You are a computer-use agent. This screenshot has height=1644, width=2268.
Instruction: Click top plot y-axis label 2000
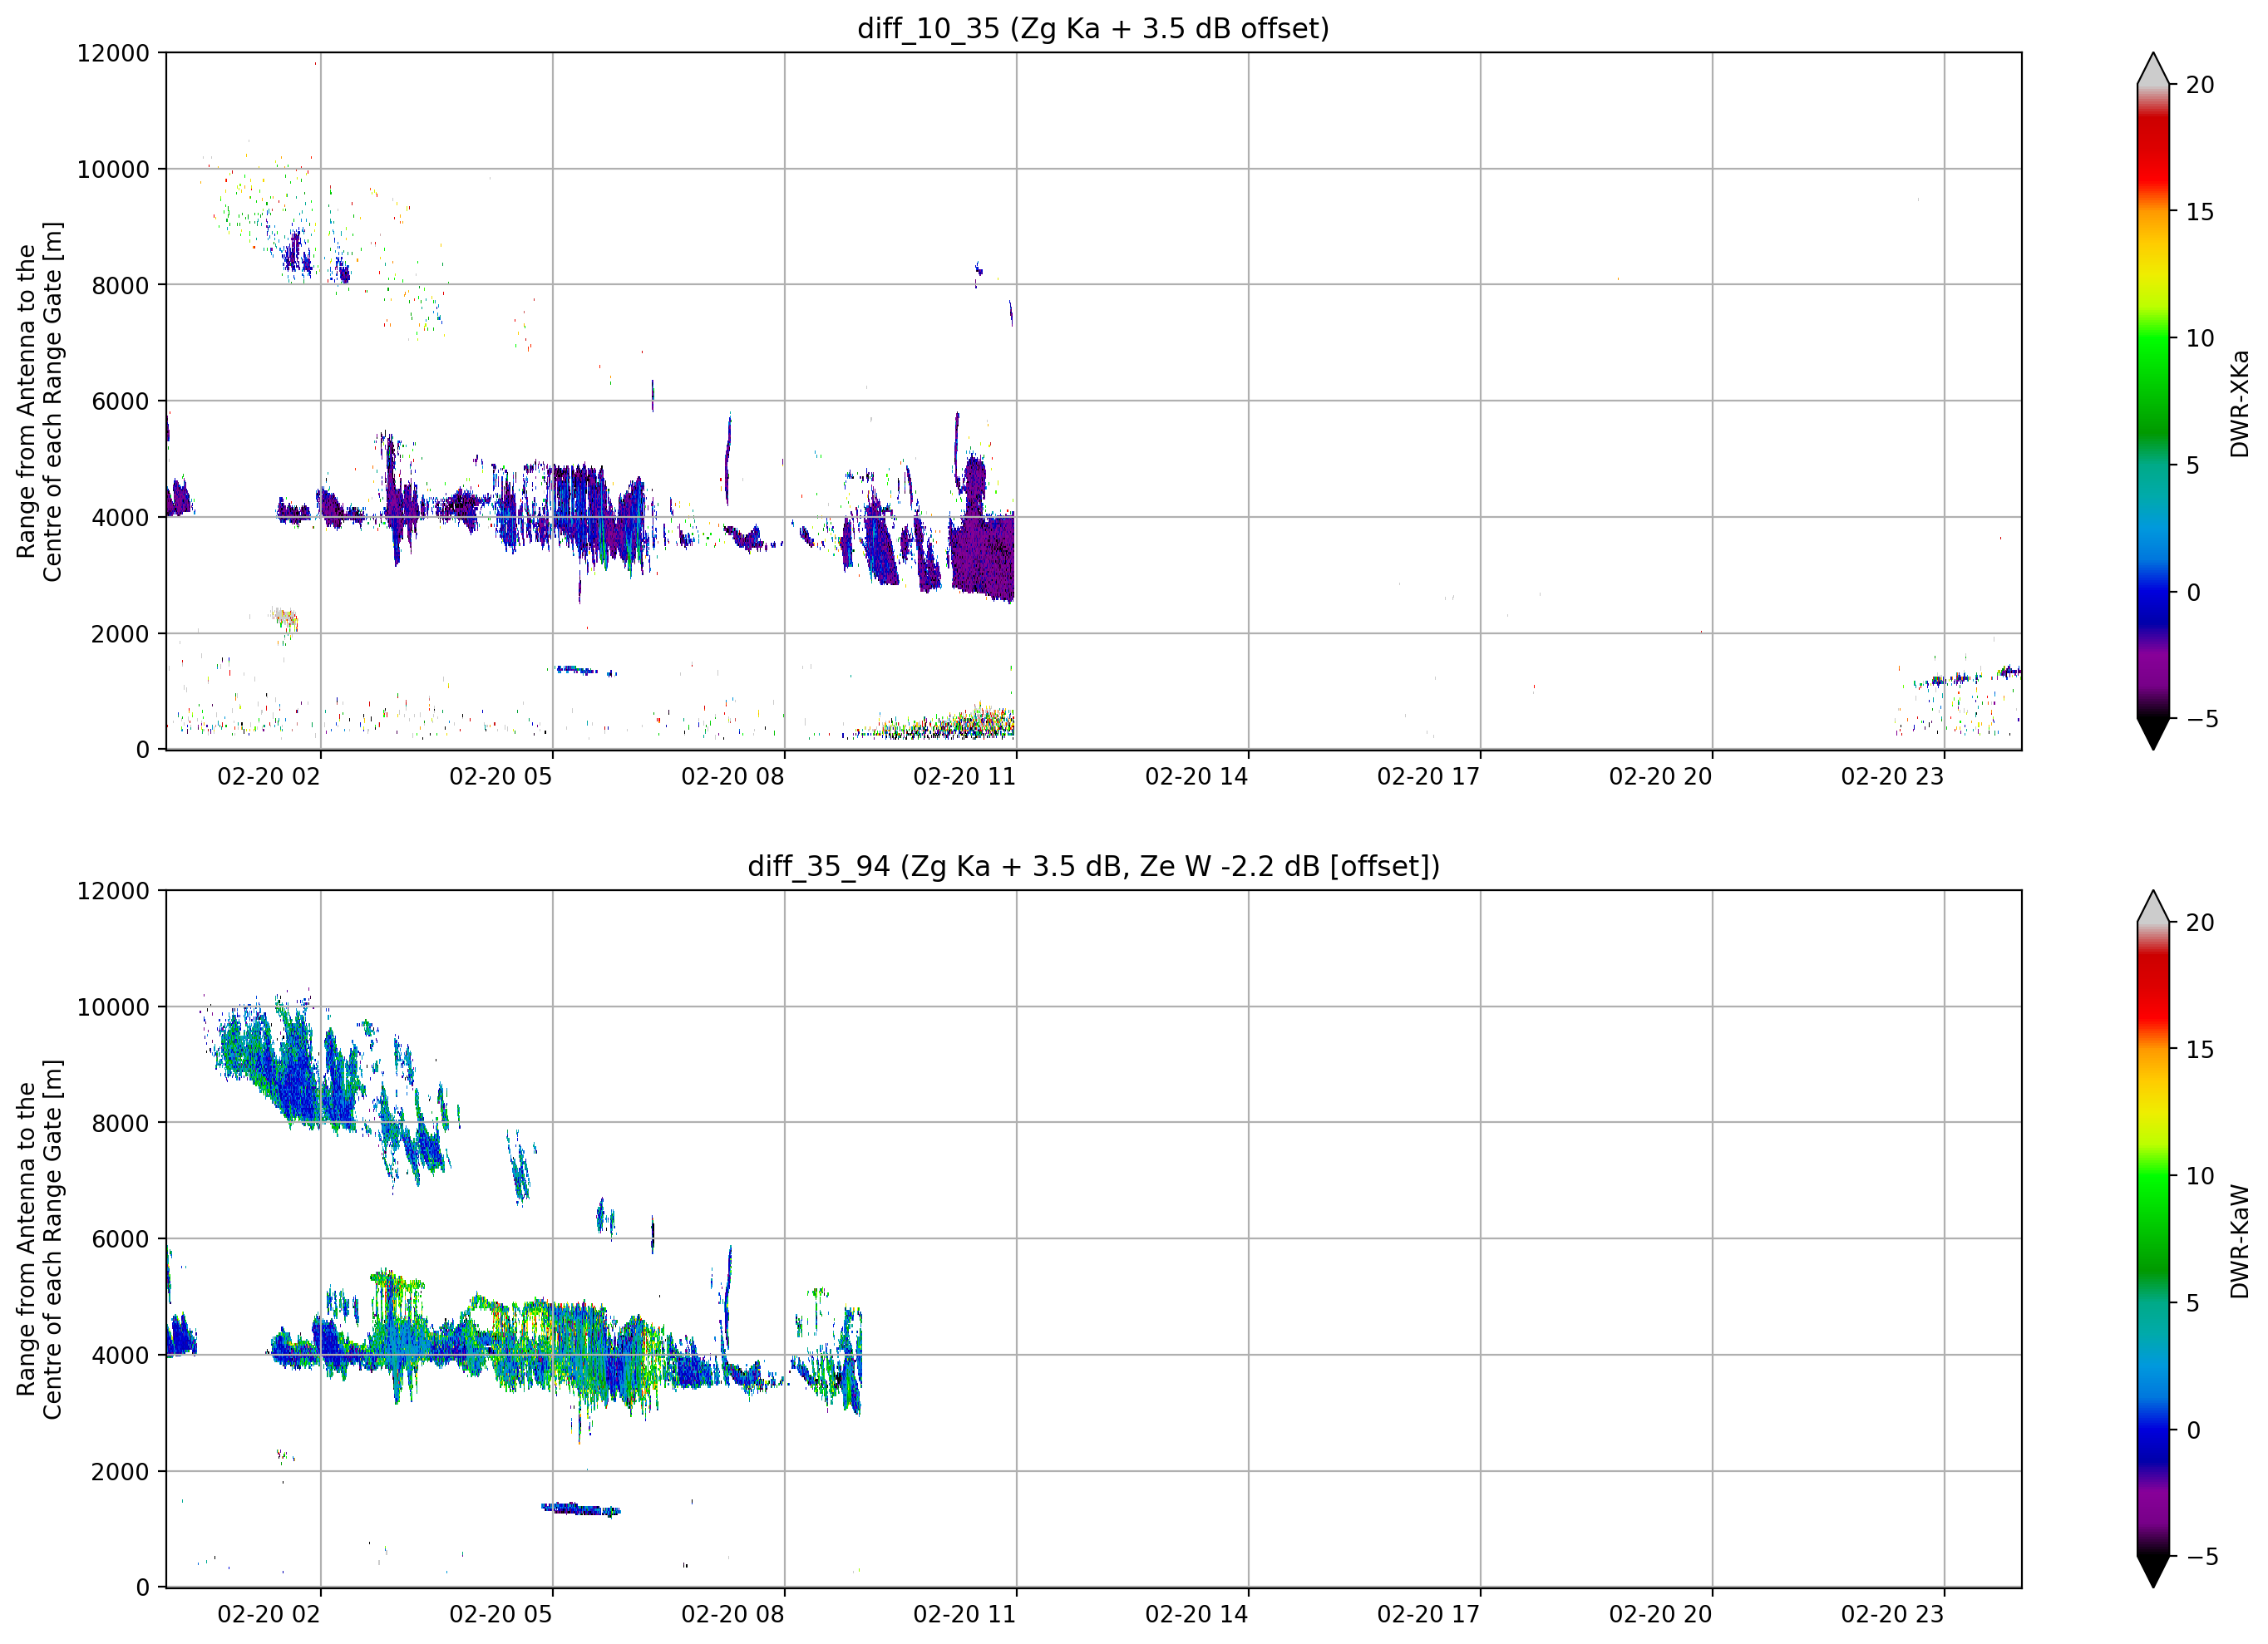[120, 634]
